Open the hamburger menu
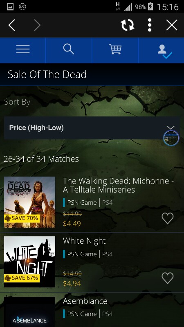 (23, 49)
